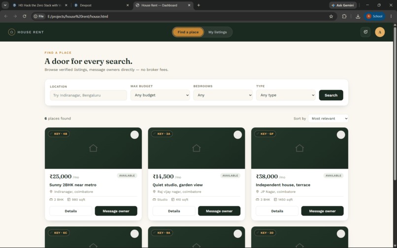Switch to the H0: Hack the Zero Stack browser tab
The image size is (397, 248).
[40, 5]
